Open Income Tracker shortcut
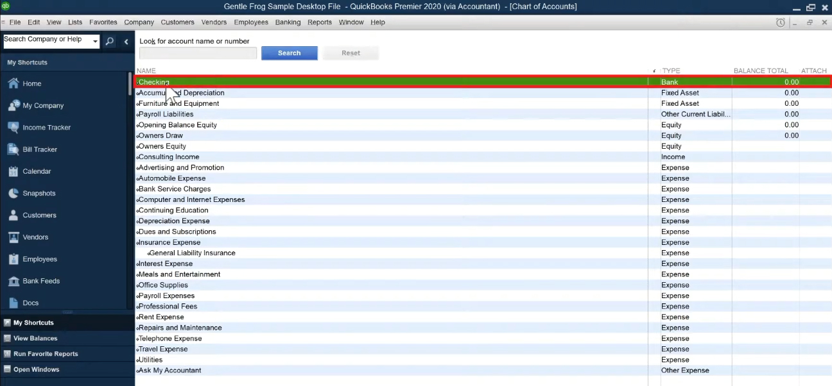This screenshot has width=832, height=386. (x=46, y=127)
